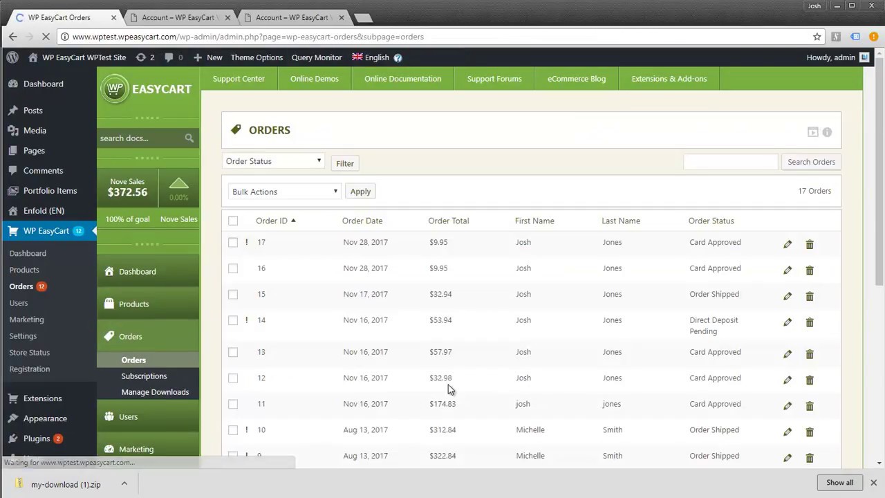Image resolution: width=885 pixels, height=498 pixels.
Task: Sort by Order ID column header
Action: tap(275, 221)
